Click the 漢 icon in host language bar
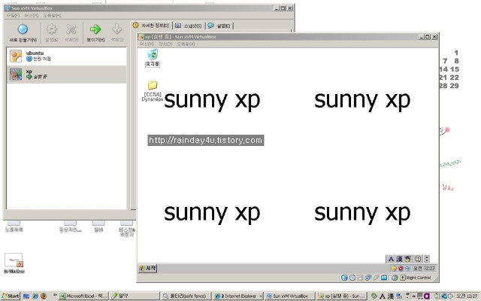The image size is (481, 301). pos(391,296)
